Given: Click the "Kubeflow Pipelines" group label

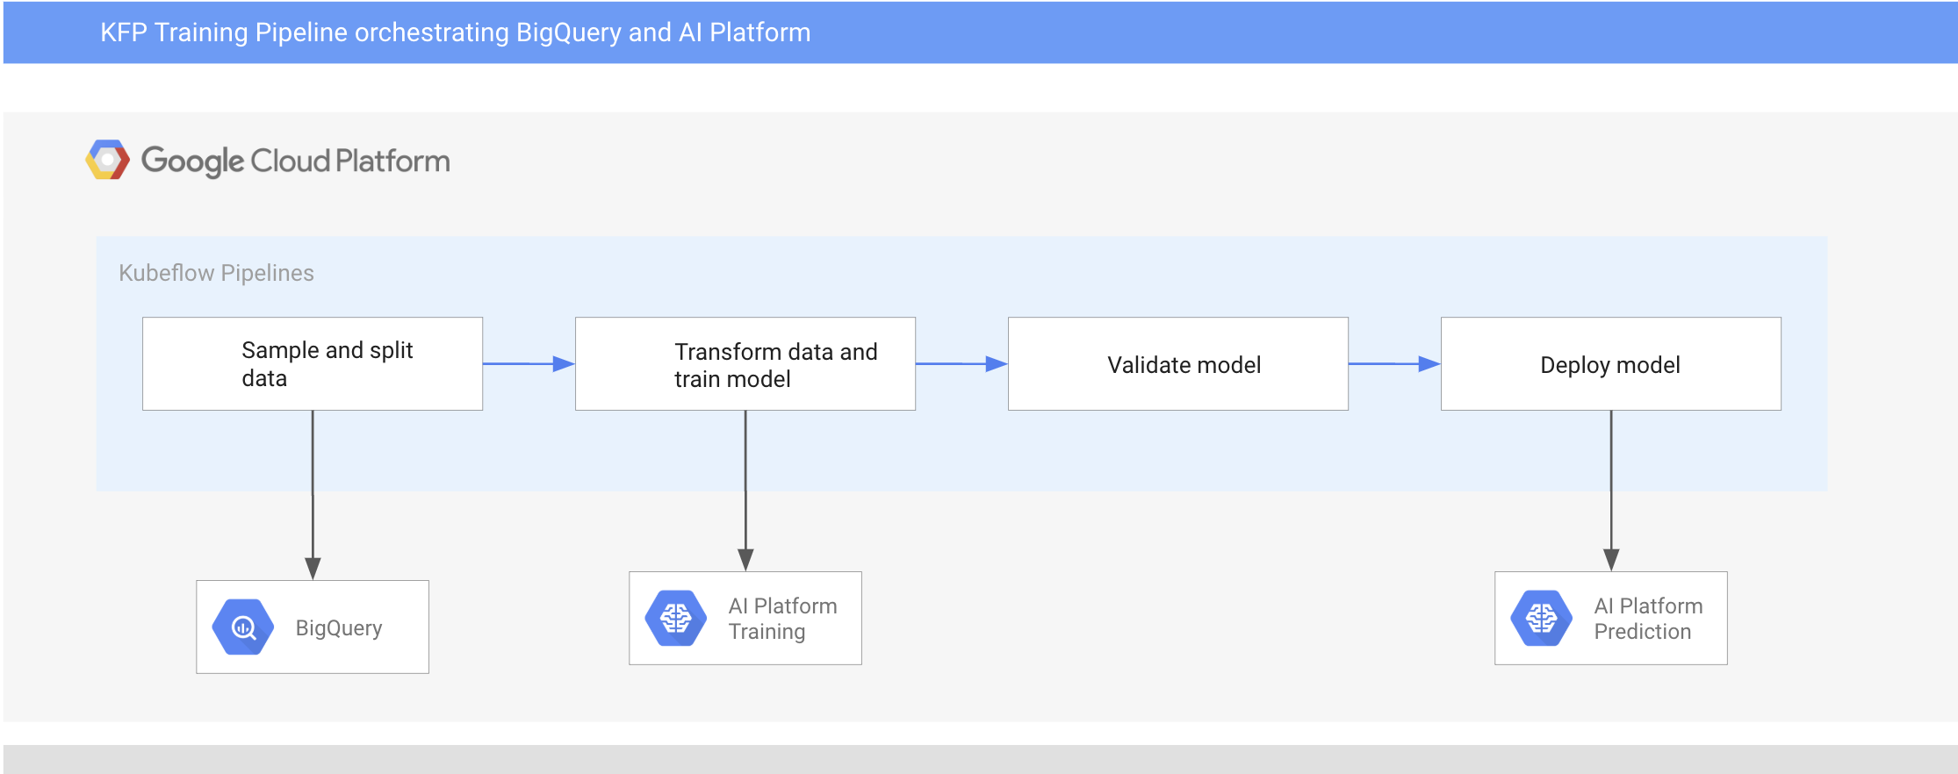Looking at the screenshot, I should [216, 273].
